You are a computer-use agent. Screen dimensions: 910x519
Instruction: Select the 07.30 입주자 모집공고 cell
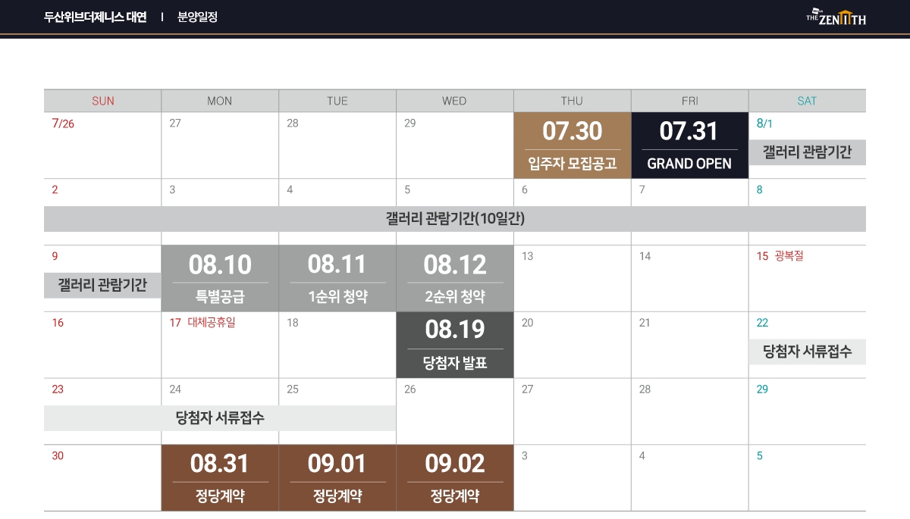coord(573,145)
